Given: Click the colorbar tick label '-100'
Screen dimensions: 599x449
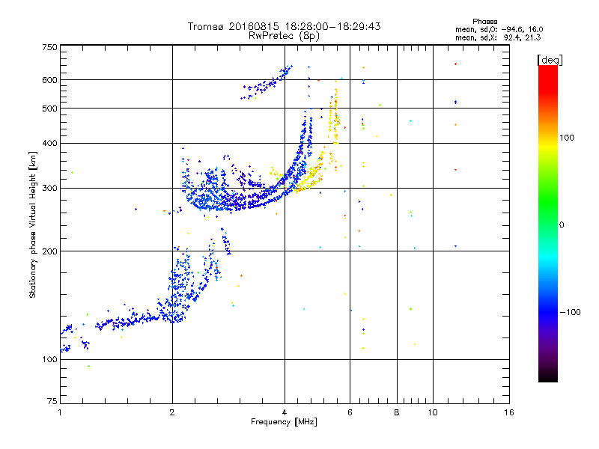Looking at the screenshot, I should click(570, 312).
